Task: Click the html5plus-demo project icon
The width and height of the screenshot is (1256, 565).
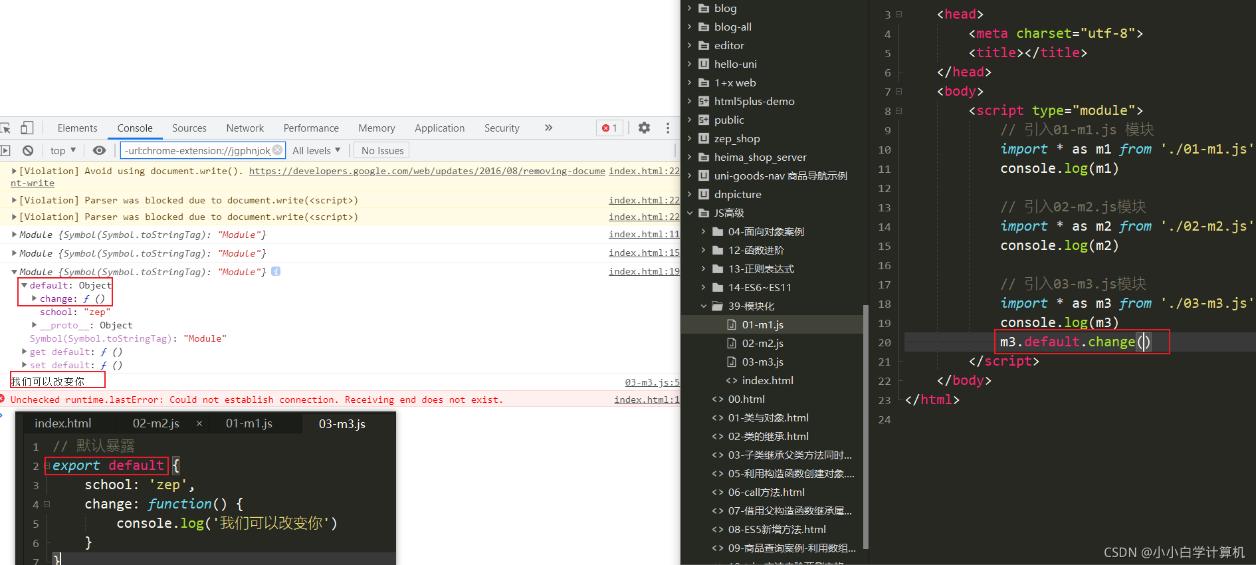Action: [704, 101]
